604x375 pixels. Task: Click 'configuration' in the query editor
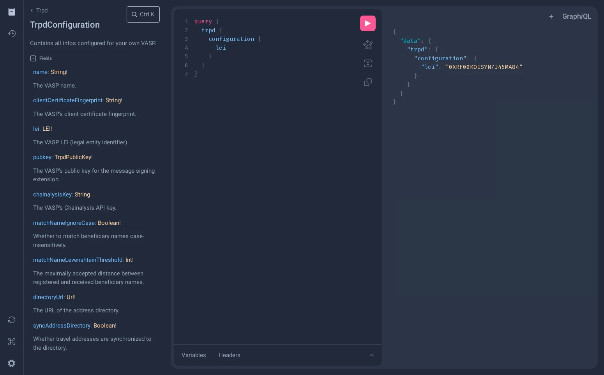(x=231, y=39)
